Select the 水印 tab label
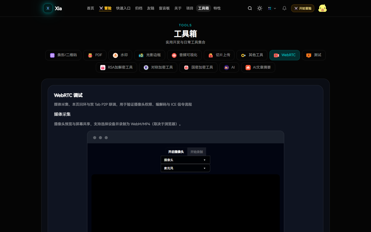Viewport: 371px width, 232px height. pos(124,55)
